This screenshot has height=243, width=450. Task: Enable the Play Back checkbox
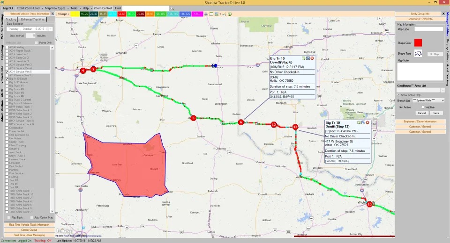[x=8, y=217]
